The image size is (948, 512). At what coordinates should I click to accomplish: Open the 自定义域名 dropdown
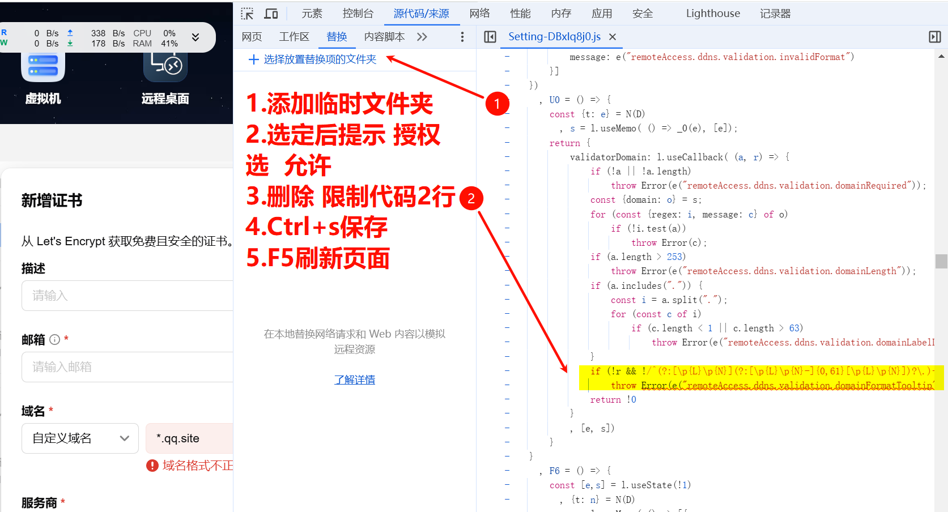(x=80, y=438)
